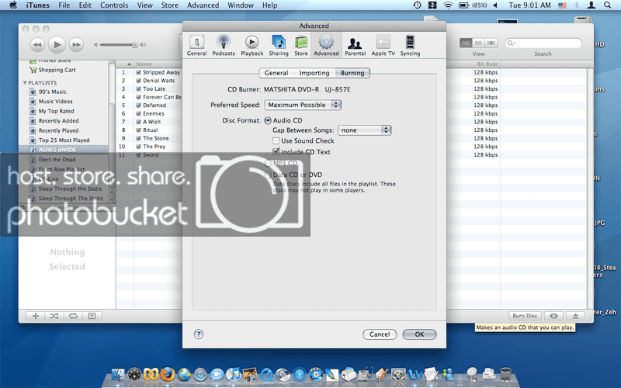The width and height of the screenshot is (621, 388).
Task: Open the Controls menu
Action: (114, 5)
